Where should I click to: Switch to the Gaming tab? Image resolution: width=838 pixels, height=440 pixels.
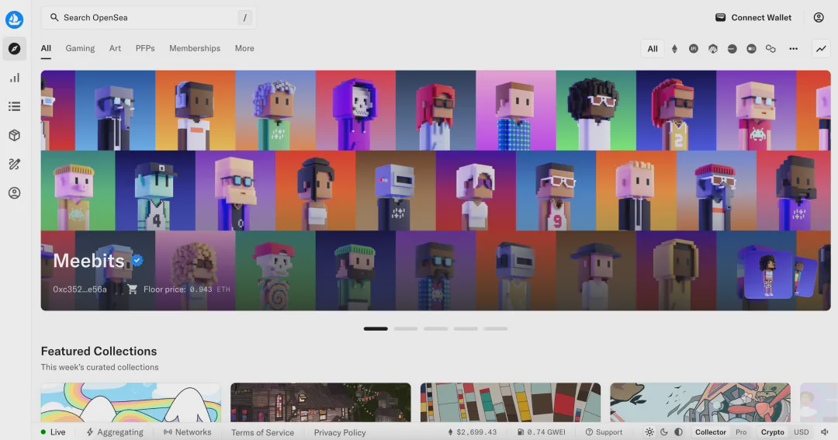(x=80, y=48)
